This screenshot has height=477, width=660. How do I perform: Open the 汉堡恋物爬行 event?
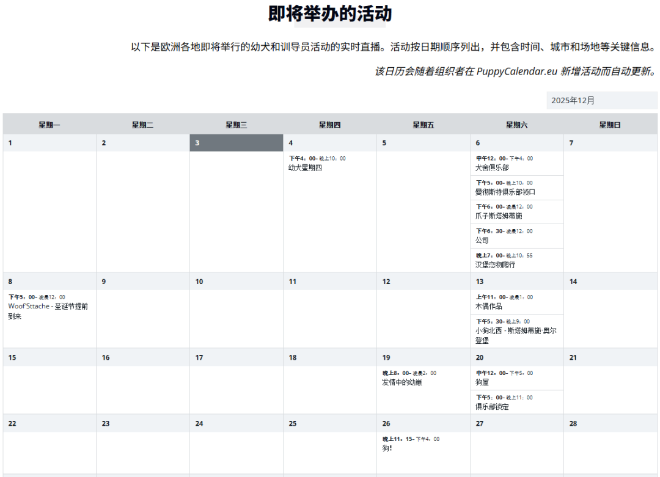coord(496,265)
